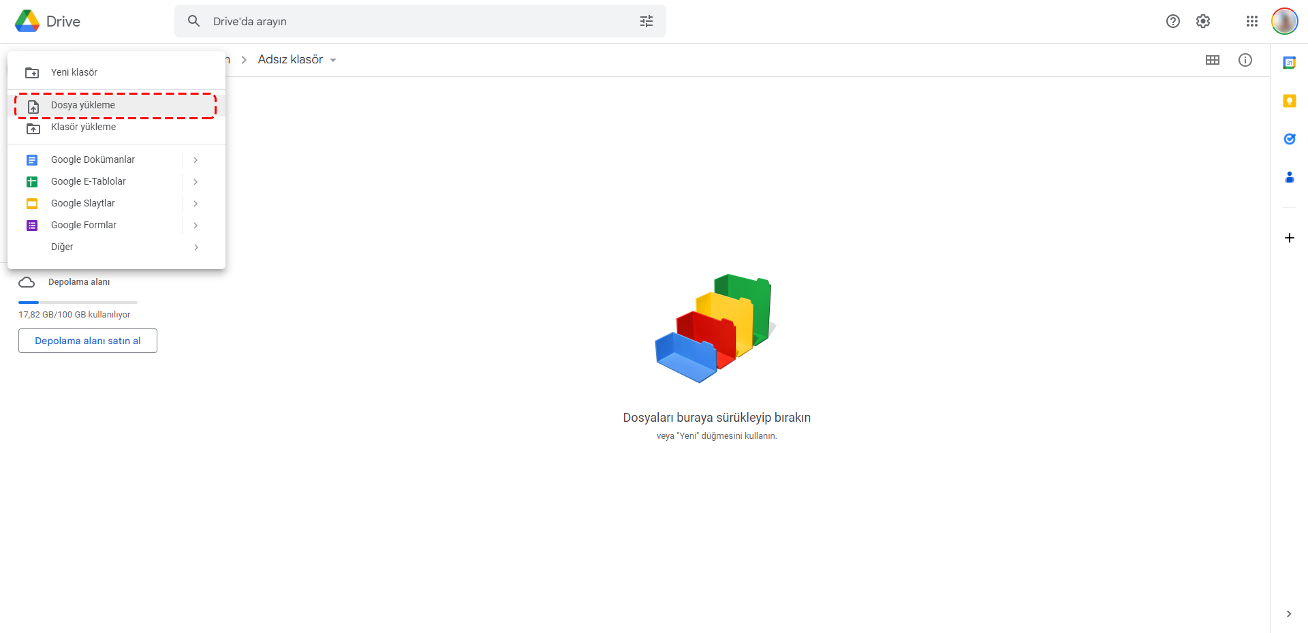The height and width of the screenshot is (633, 1308).
Task: Get add-ons with plus icon
Action: coord(1289,238)
